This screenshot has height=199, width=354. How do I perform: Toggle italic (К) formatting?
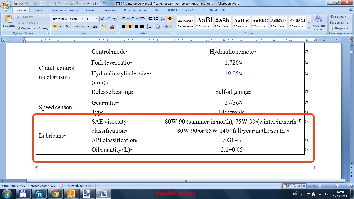(x=61, y=26)
